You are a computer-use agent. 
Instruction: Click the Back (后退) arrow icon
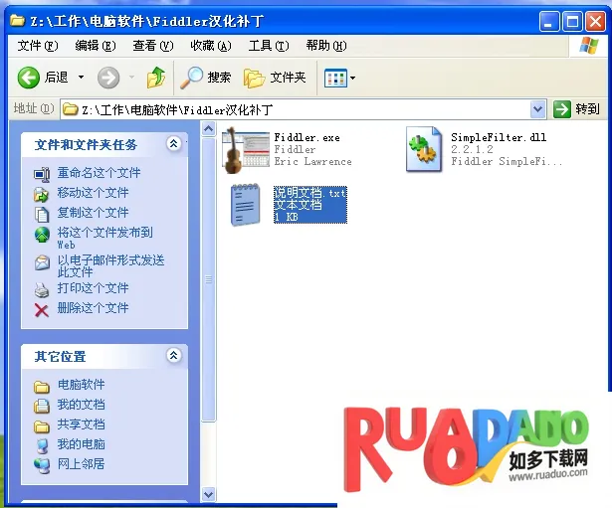29,78
